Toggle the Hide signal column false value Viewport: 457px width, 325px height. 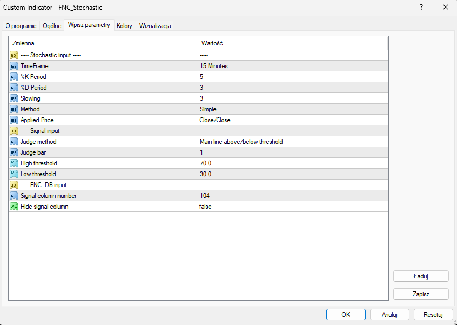(292, 207)
